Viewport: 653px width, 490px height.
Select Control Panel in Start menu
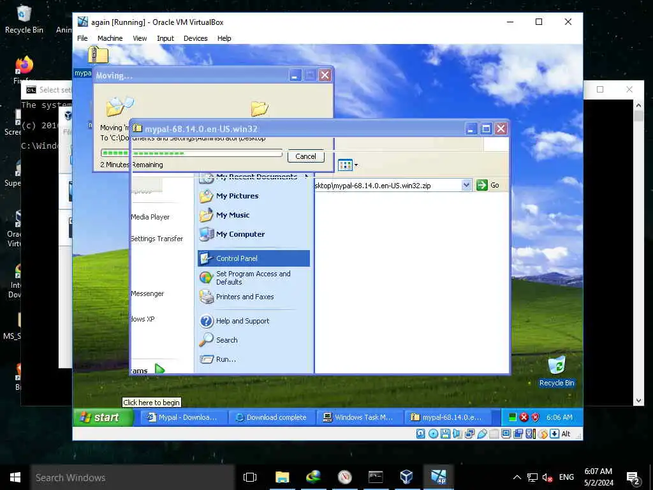tap(254, 258)
